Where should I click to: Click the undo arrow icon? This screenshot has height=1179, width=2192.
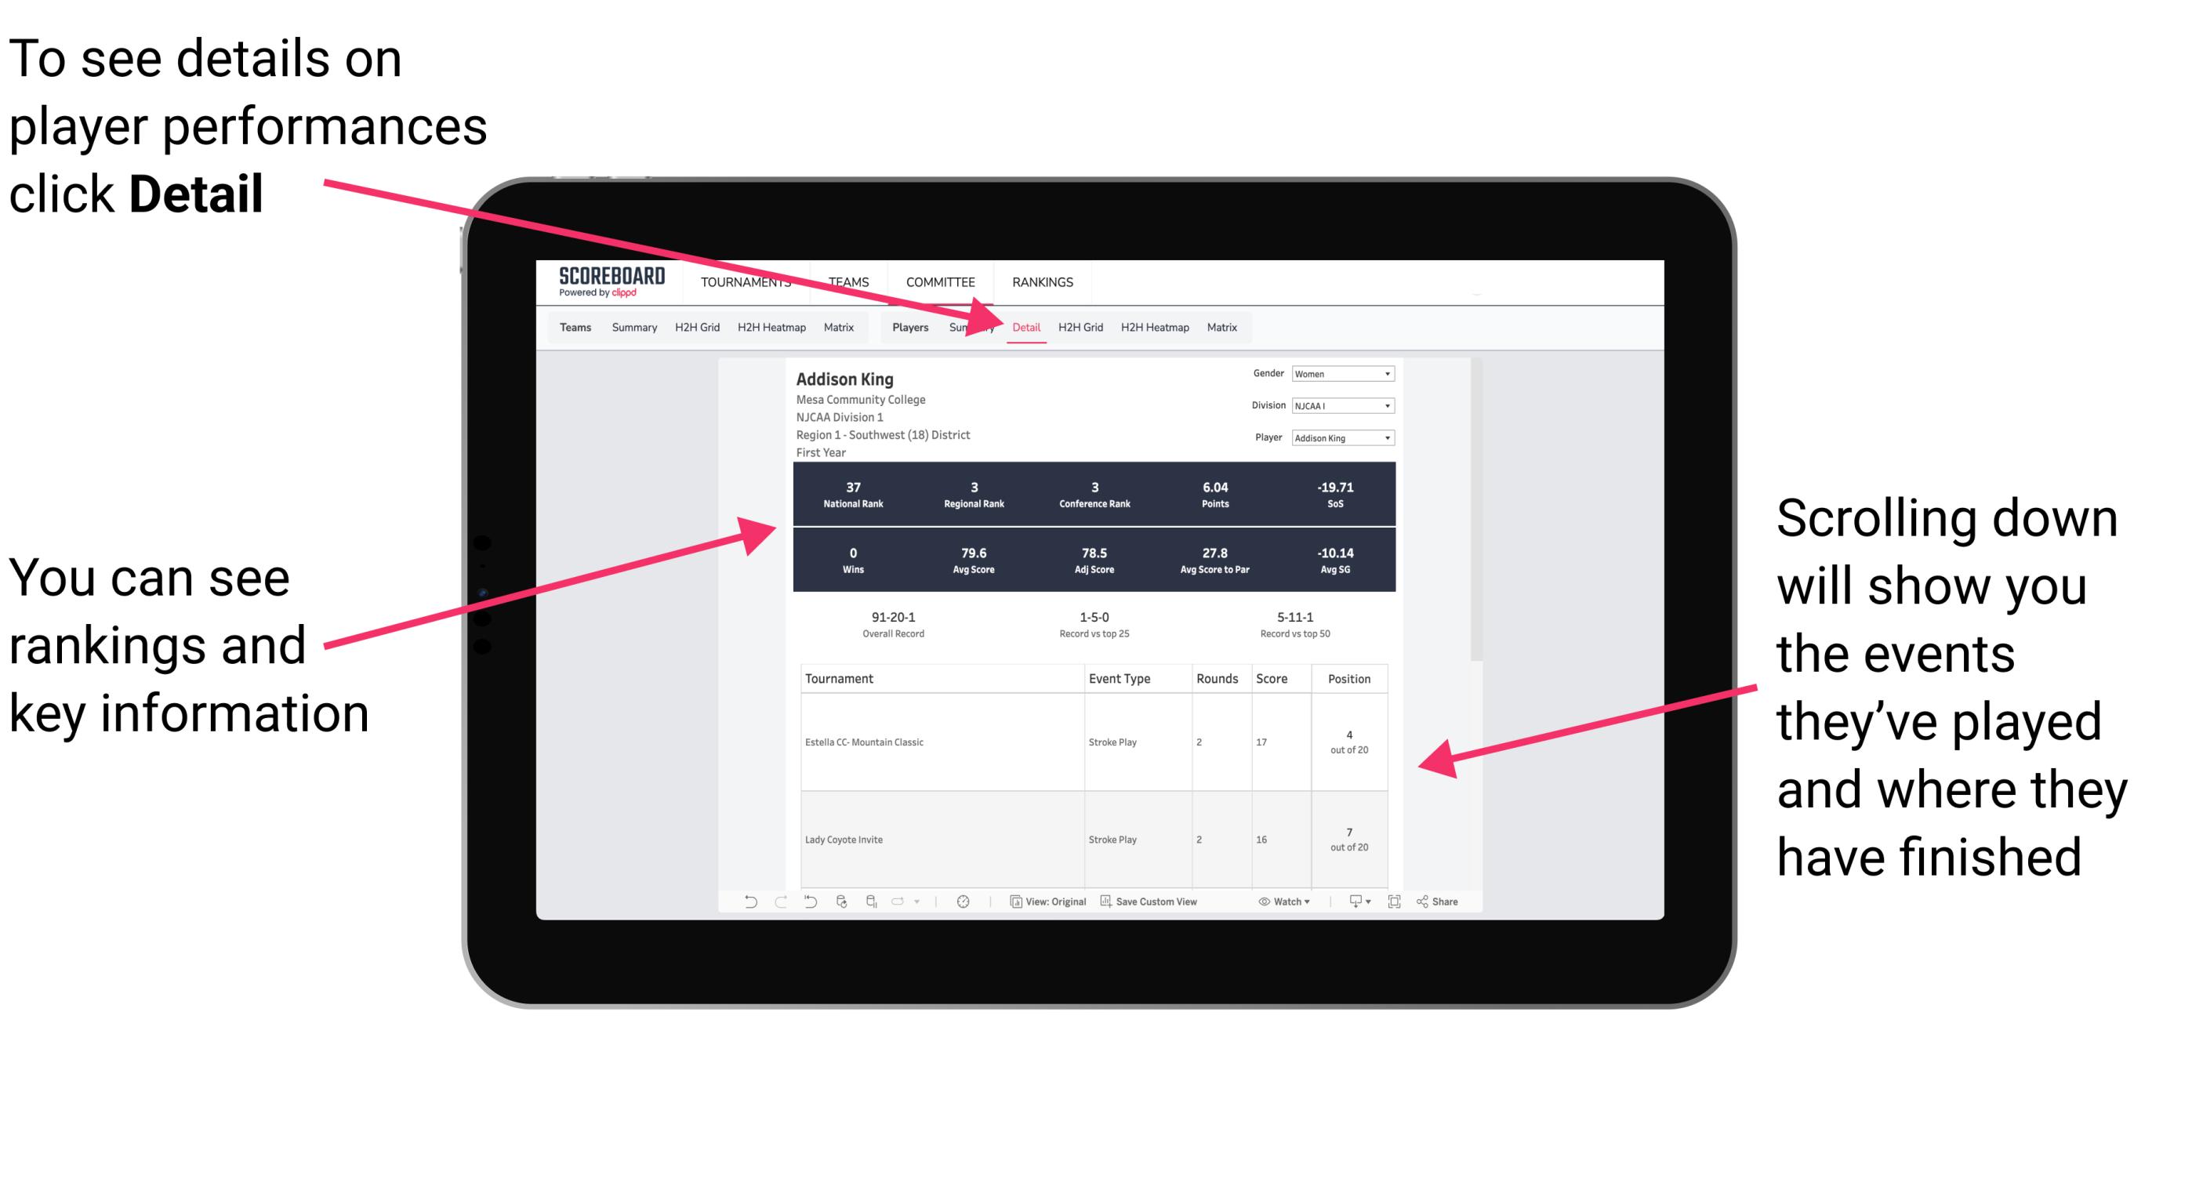point(748,905)
